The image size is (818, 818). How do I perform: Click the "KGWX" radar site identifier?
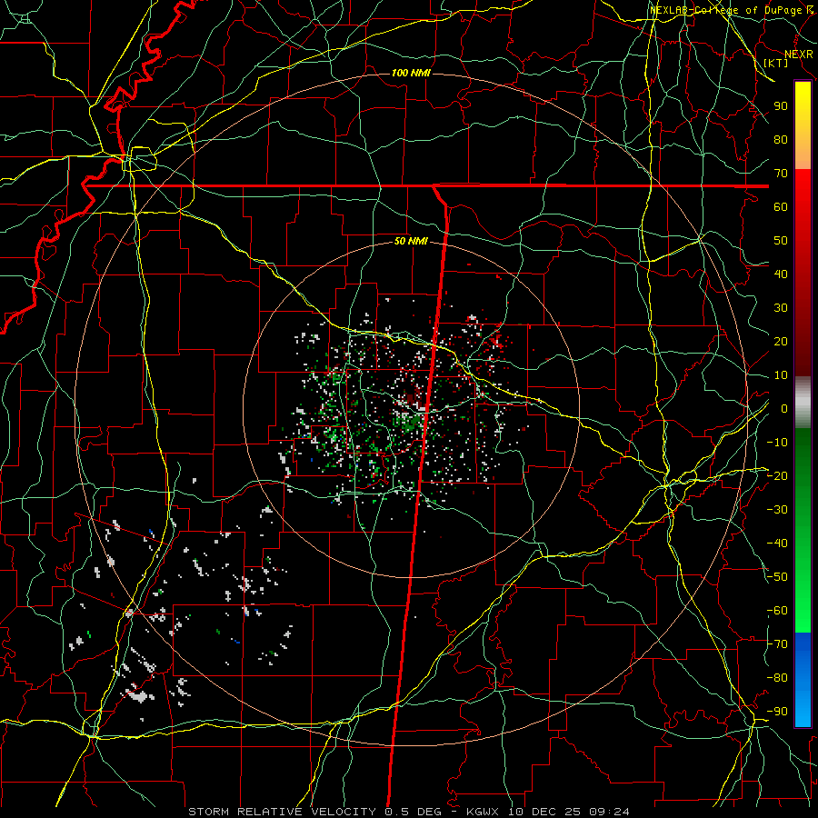(x=483, y=812)
